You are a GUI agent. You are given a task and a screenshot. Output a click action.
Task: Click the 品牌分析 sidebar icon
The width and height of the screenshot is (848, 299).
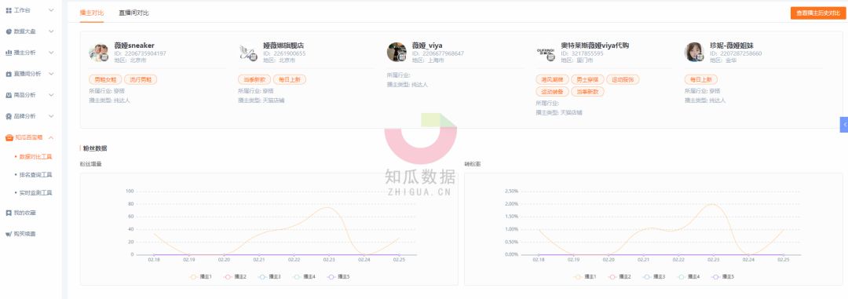[x=9, y=116]
